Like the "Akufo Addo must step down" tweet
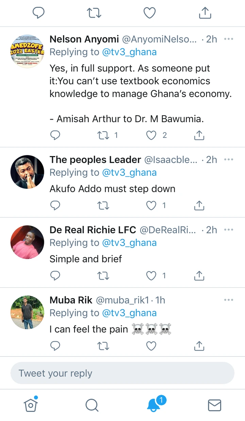Image resolution: width=245 pixels, height=421 pixels. [151, 205]
